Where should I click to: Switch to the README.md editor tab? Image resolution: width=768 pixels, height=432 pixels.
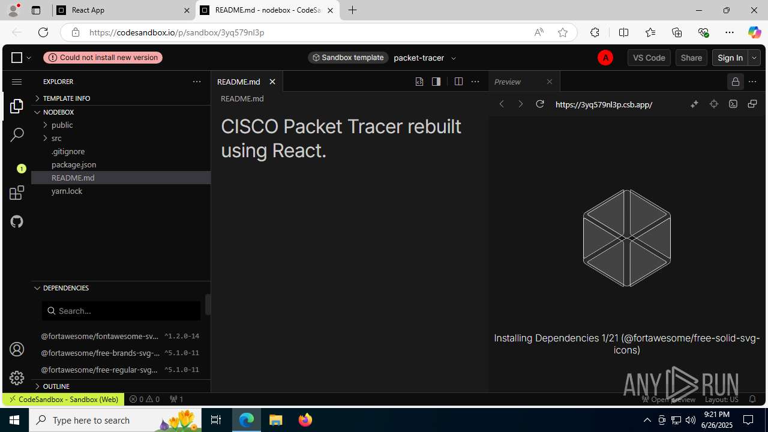(239, 82)
